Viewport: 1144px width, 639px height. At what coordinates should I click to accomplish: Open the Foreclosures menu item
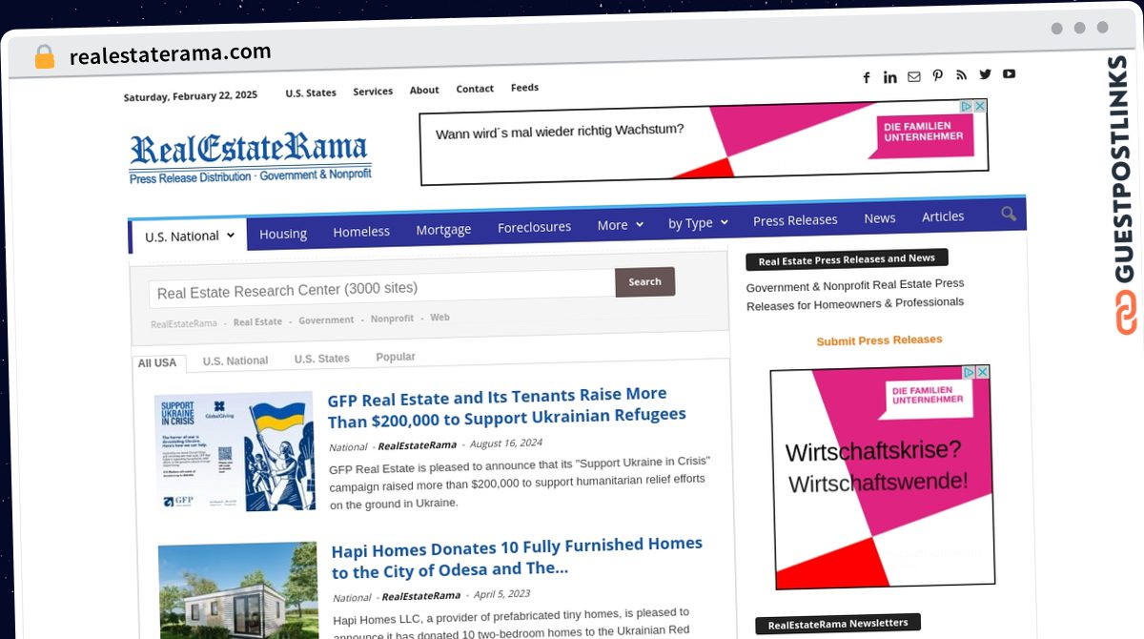tap(534, 227)
